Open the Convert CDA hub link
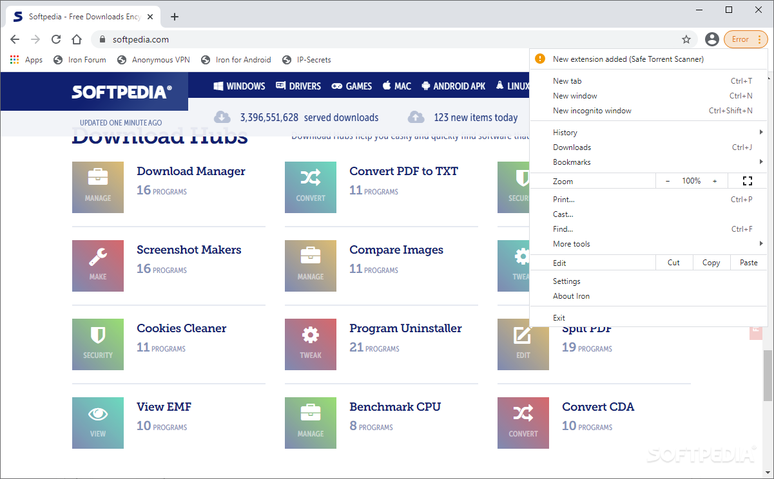Screen dimensions: 774x479 [x=598, y=407]
